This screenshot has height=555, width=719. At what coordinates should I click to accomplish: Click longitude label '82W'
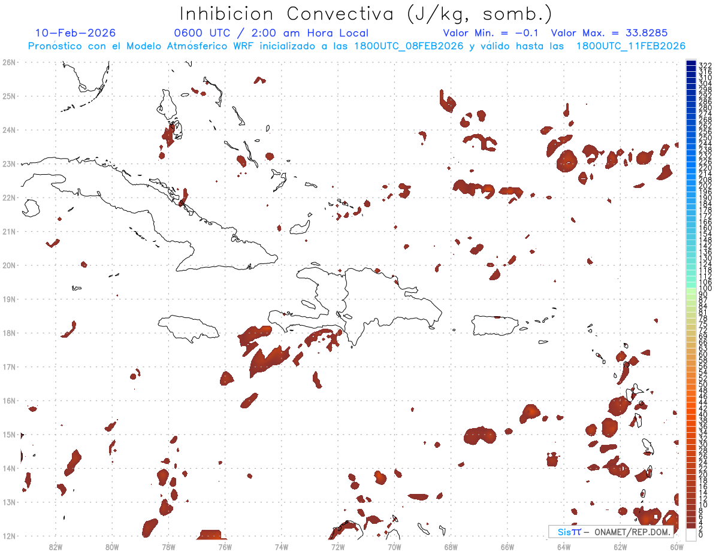point(56,547)
